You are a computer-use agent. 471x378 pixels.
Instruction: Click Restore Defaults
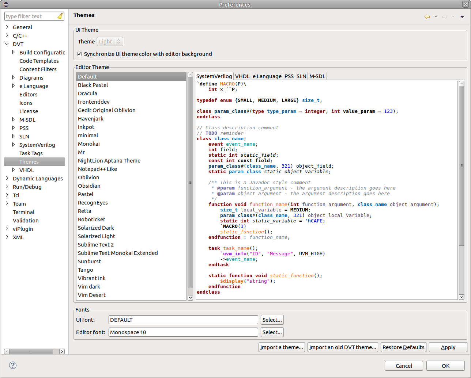pyautogui.click(x=403, y=347)
